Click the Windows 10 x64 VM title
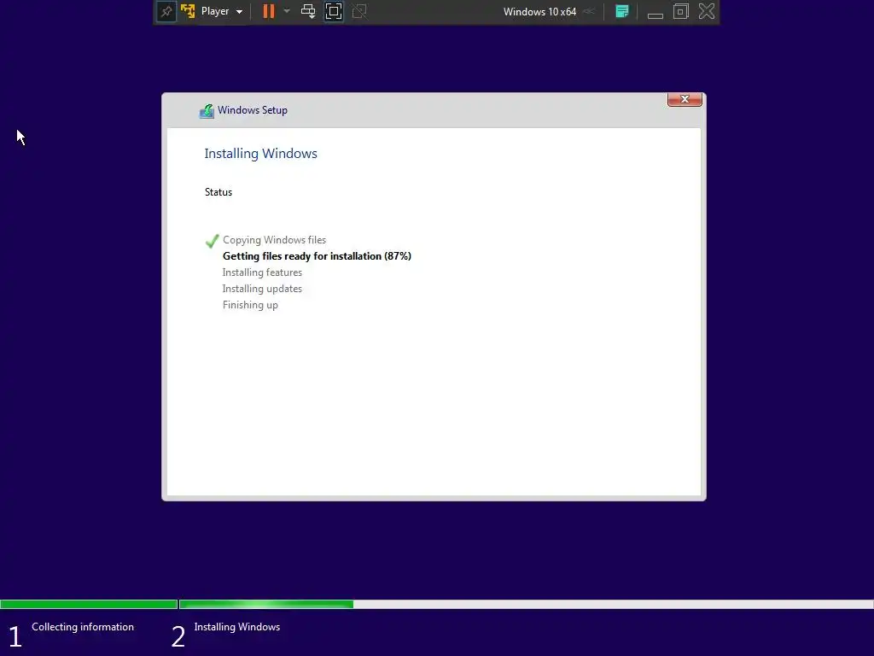The image size is (874, 656). point(539,12)
